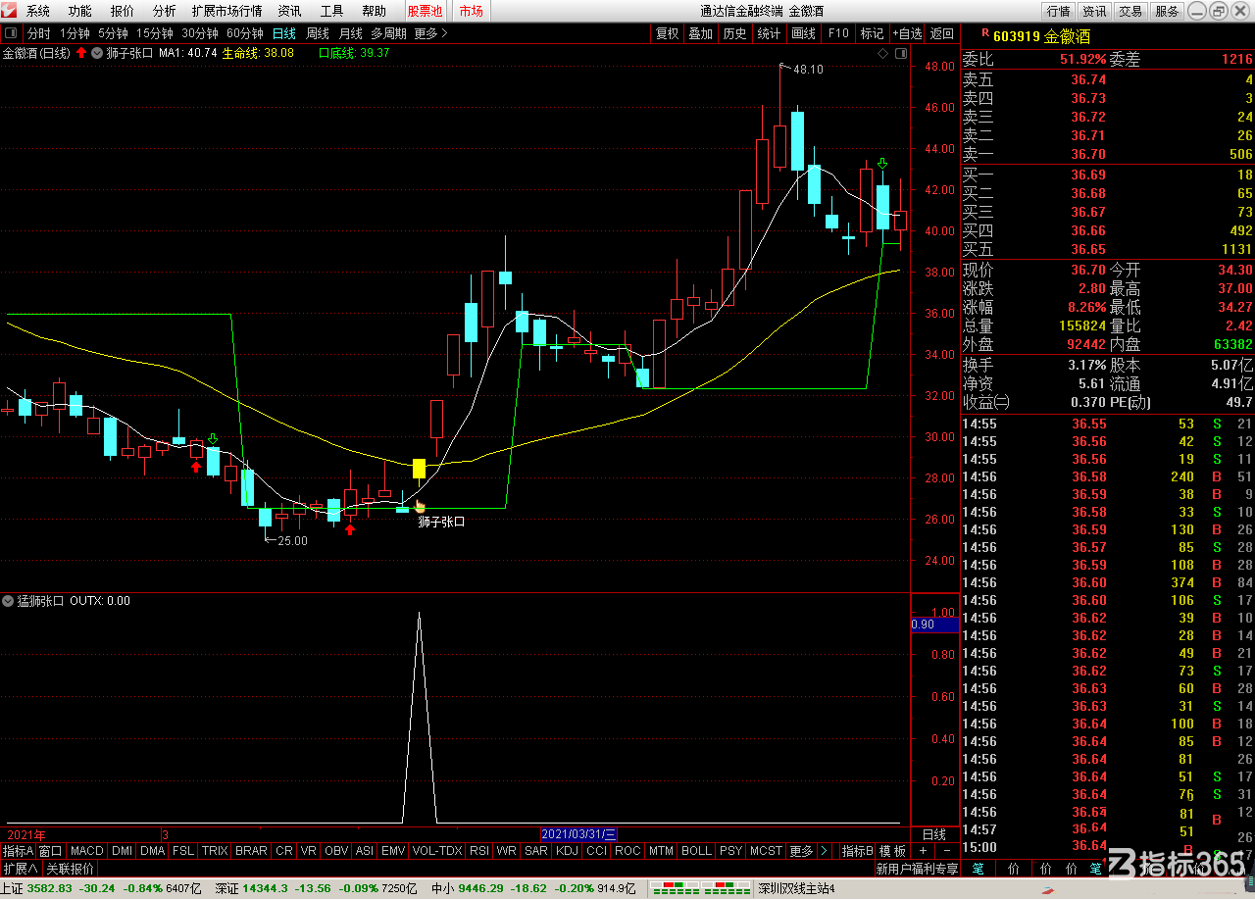This screenshot has width=1255, height=900.
Task: Expand 扩展∧ panel at bottom left
Action: 20,869
